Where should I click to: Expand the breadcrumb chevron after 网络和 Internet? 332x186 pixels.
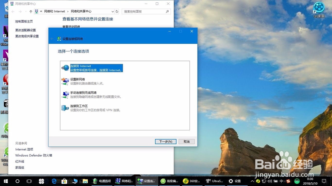click(68, 11)
